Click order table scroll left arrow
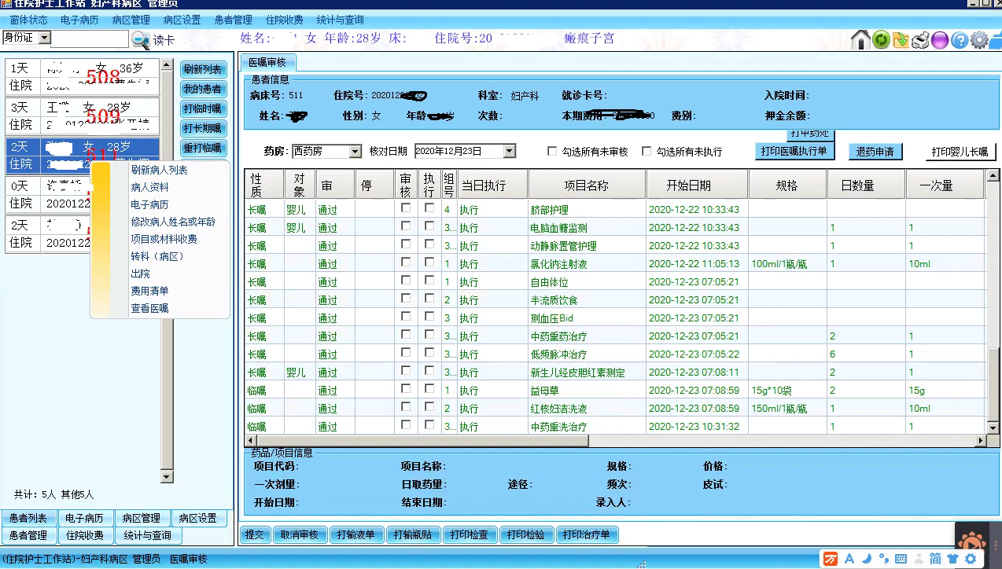The image size is (1002, 569). tap(250, 441)
